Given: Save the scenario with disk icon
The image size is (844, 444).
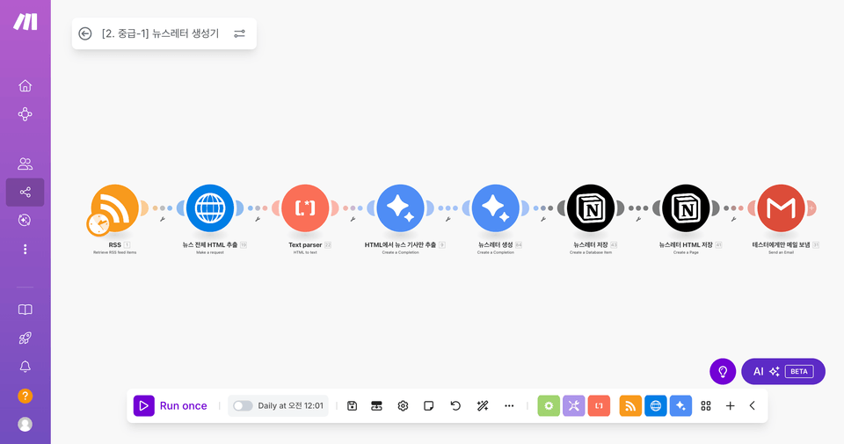Looking at the screenshot, I should coord(352,406).
